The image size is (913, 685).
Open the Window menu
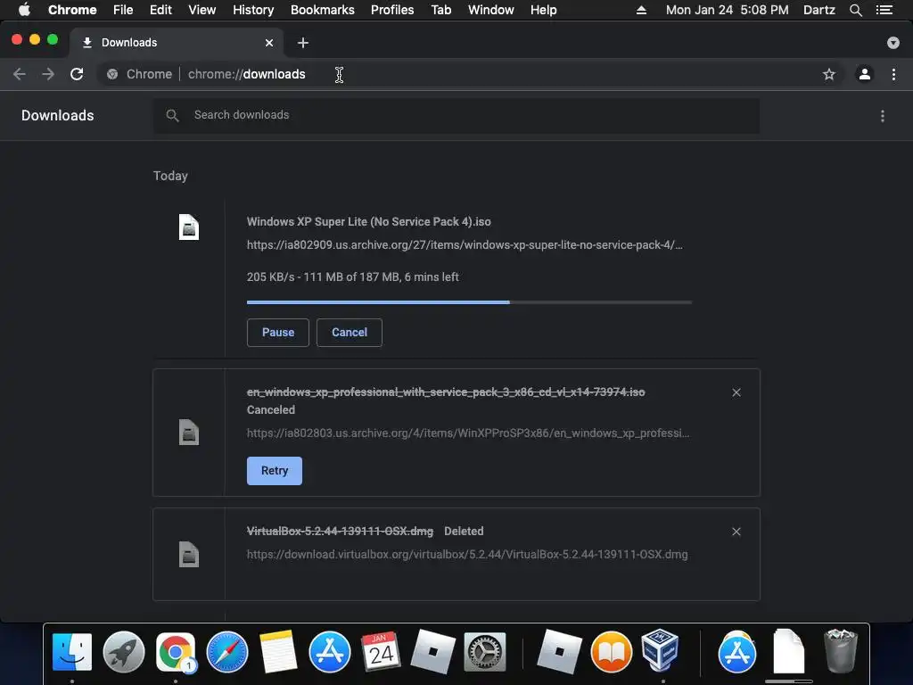[491, 10]
